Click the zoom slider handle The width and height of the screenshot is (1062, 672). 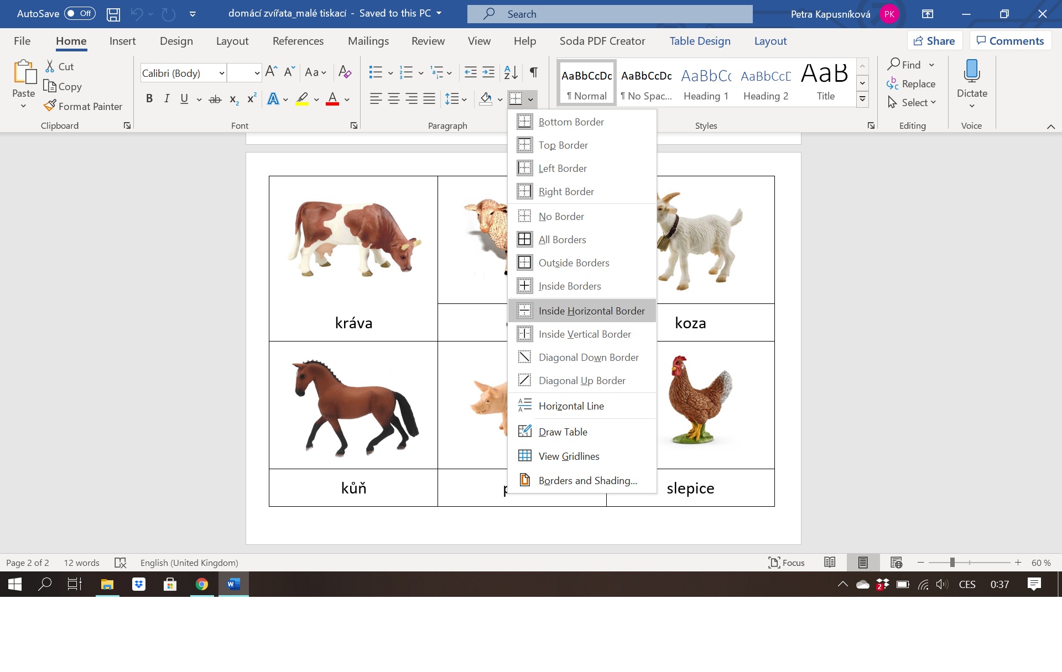(952, 563)
